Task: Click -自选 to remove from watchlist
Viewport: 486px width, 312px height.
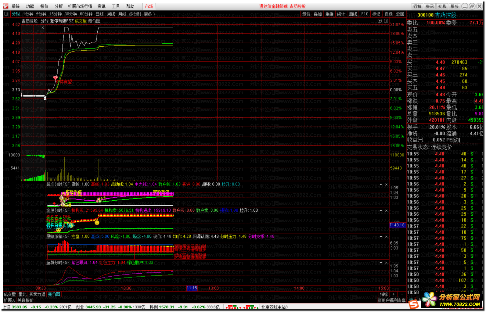Action: pos(388,14)
